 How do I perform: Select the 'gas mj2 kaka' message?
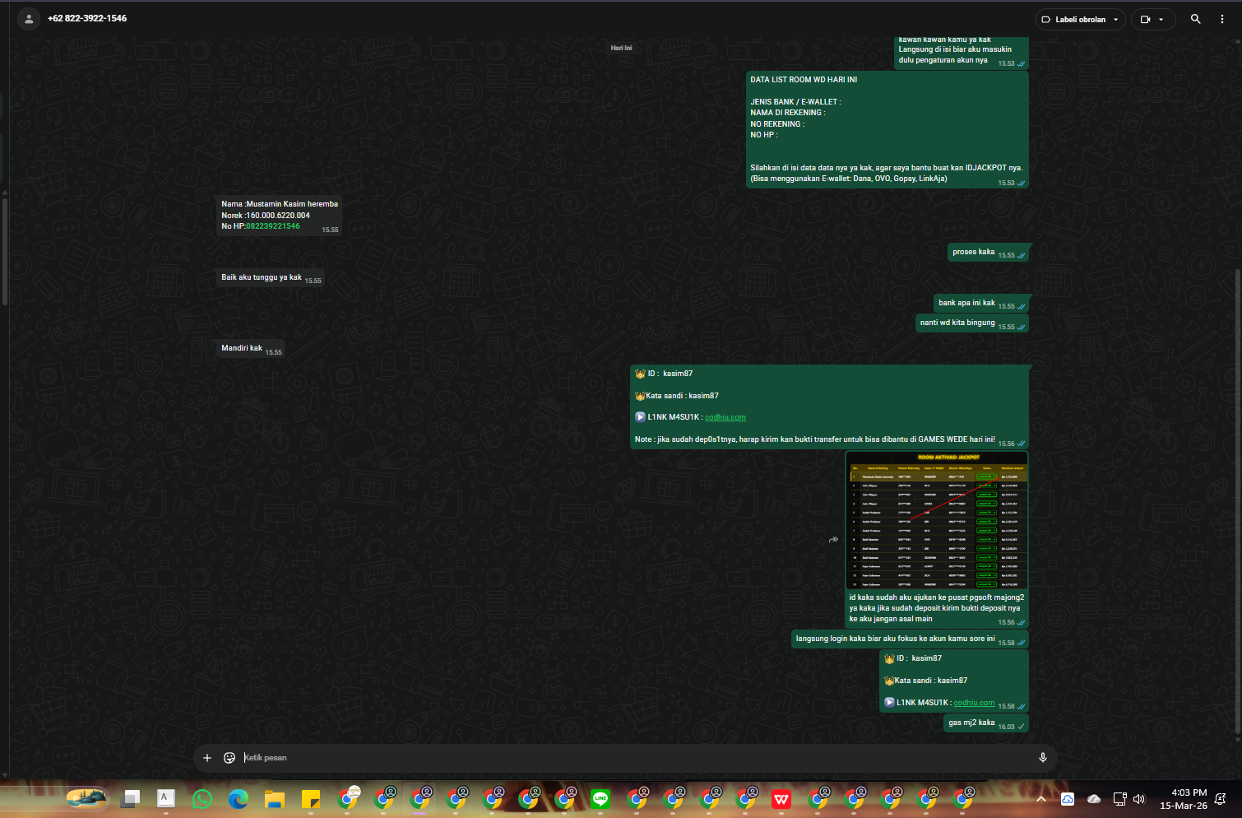(986, 723)
